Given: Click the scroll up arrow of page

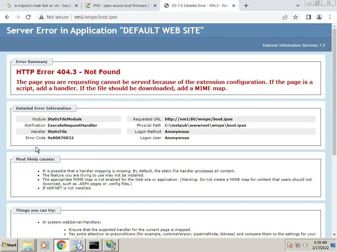Looking at the screenshot, I should tap(334, 26).
